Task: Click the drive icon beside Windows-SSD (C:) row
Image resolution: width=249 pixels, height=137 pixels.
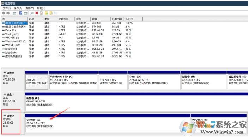Action: 3,41
